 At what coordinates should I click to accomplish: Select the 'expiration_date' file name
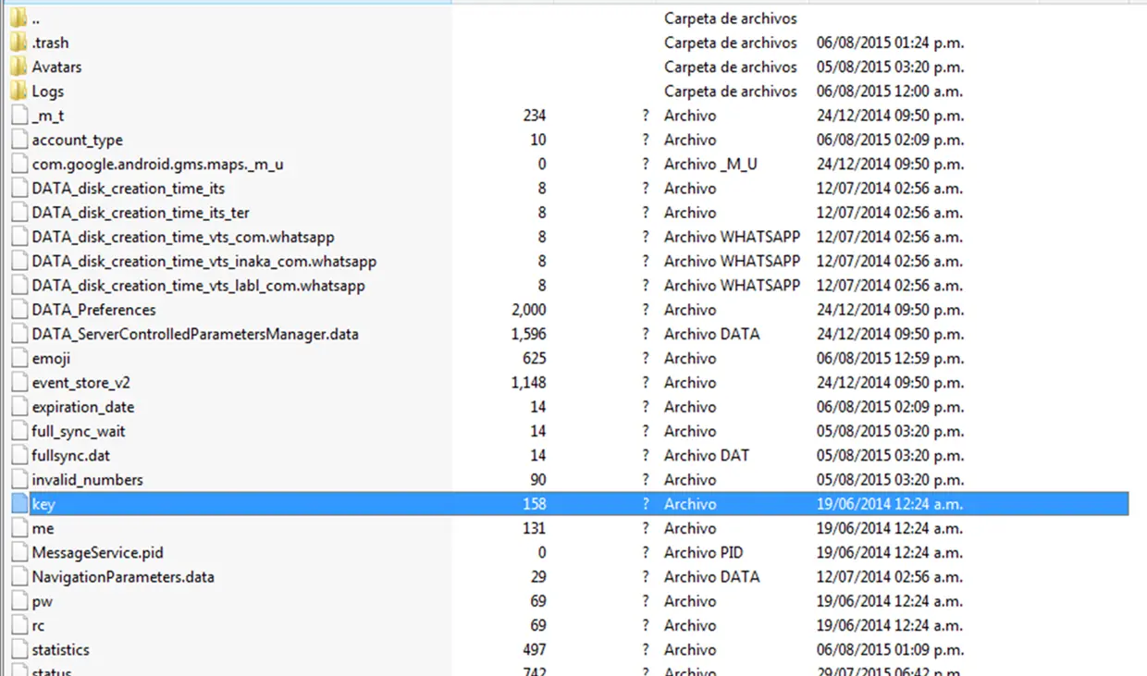pyautogui.click(x=82, y=407)
